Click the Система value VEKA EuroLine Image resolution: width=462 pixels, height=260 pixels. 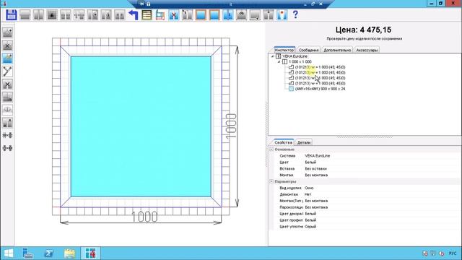(x=318, y=156)
